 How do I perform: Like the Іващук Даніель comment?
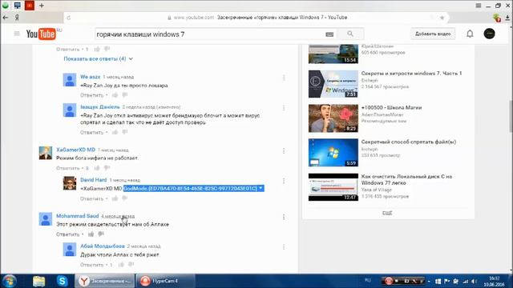115,132
